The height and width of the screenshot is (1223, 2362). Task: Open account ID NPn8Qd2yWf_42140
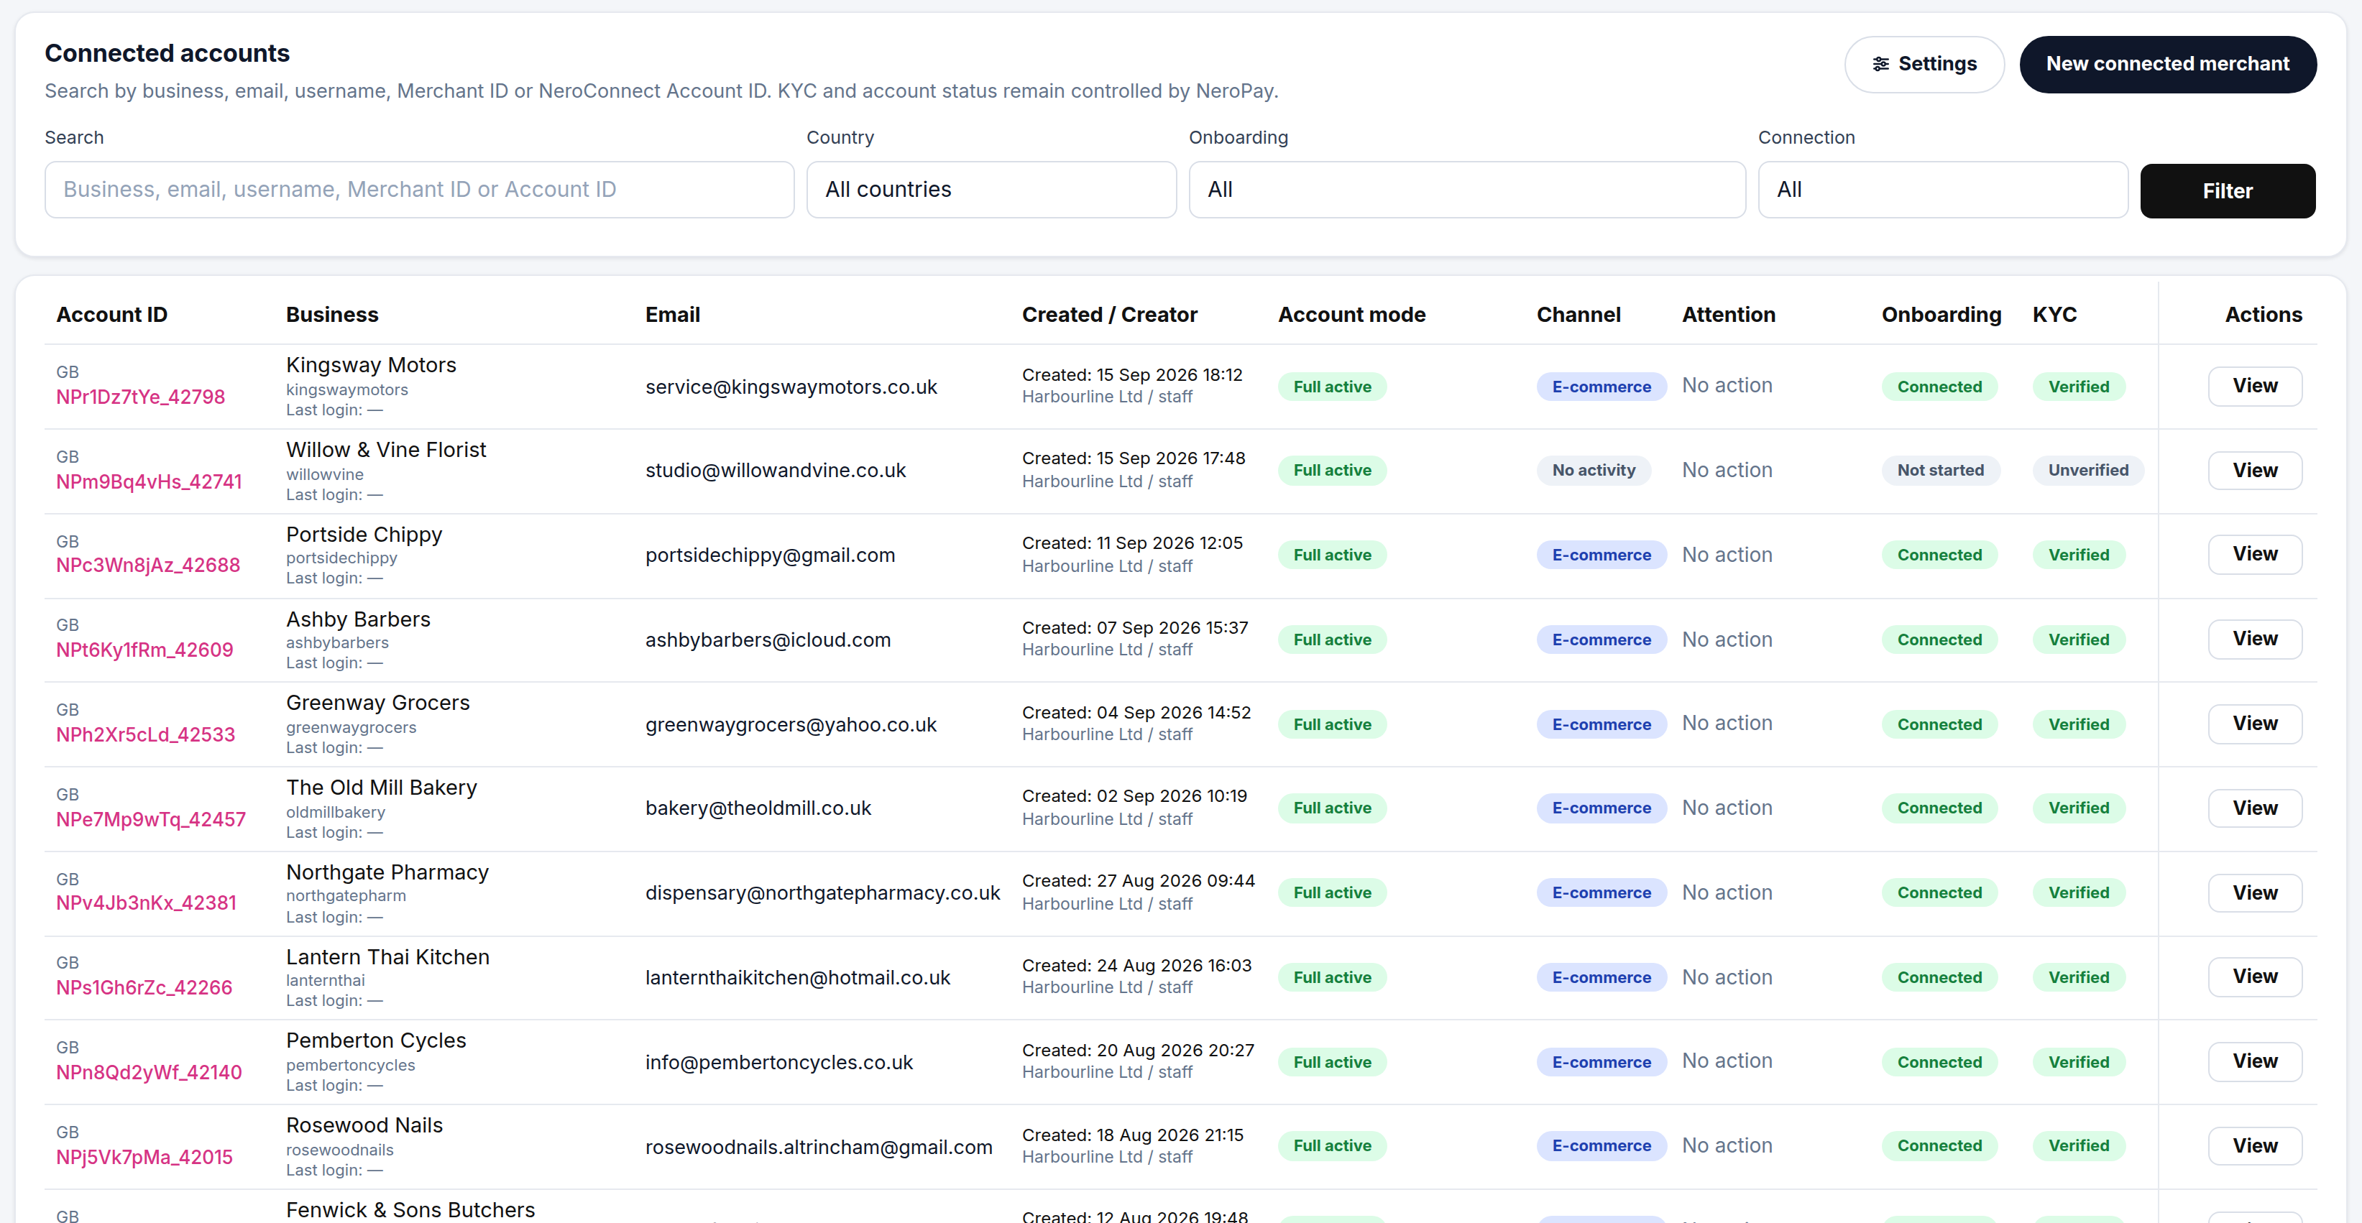149,1073
